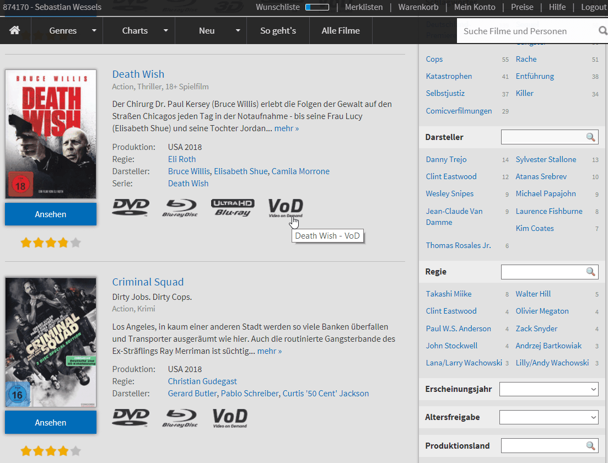Select VoD icon for Criminal Squad
Viewport: 608px width, 463px height.
tap(230, 418)
